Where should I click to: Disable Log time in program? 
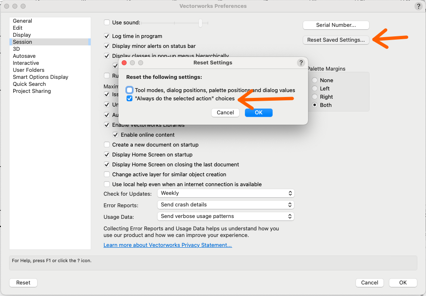tap(107, 36)
